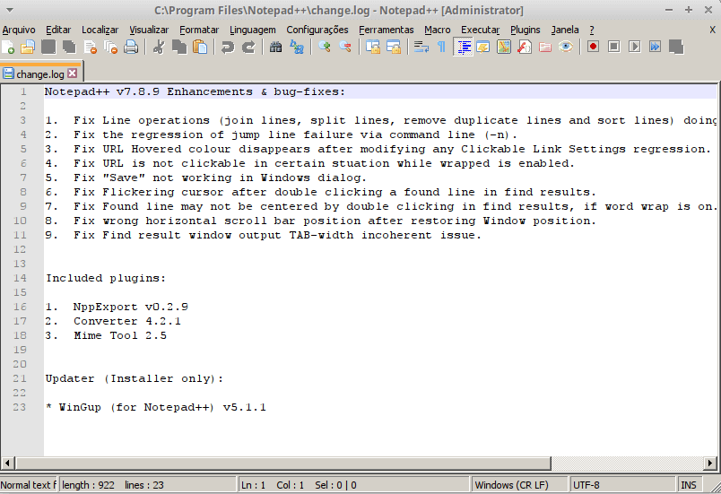Open the Localizar menu
The width and height of the screenshot is (721, 494).
(x=100, y=30)
